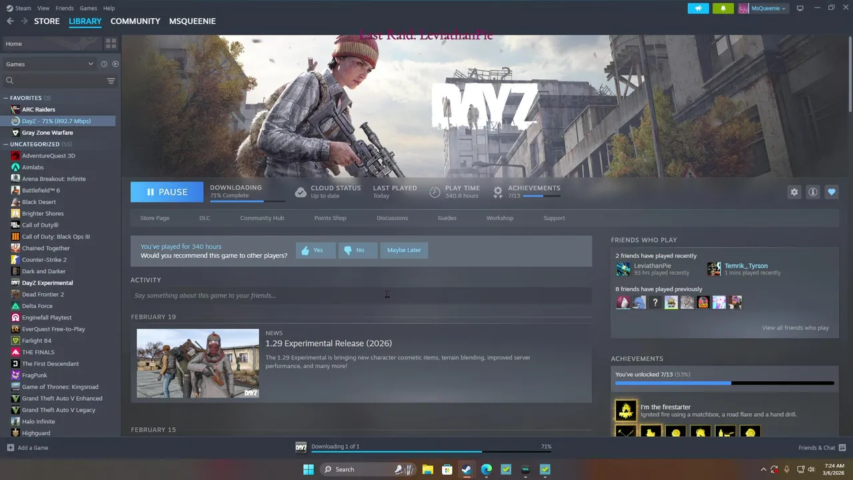The image size is (853, 480).
Task: Switch library to grid collections view
Action: (111, 43)
